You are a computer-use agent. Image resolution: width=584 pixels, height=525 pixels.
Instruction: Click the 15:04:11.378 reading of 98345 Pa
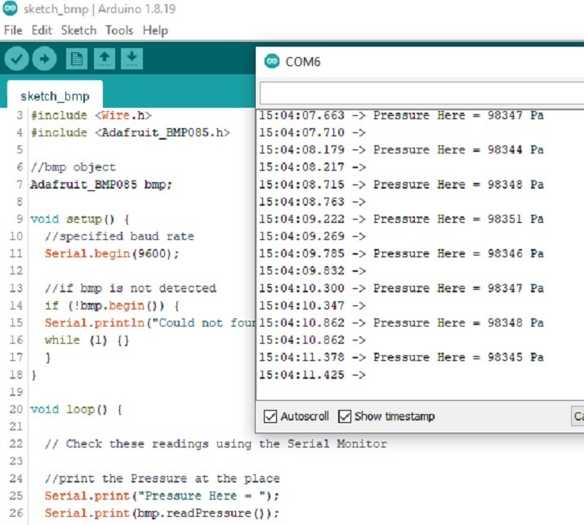point(402,358)
